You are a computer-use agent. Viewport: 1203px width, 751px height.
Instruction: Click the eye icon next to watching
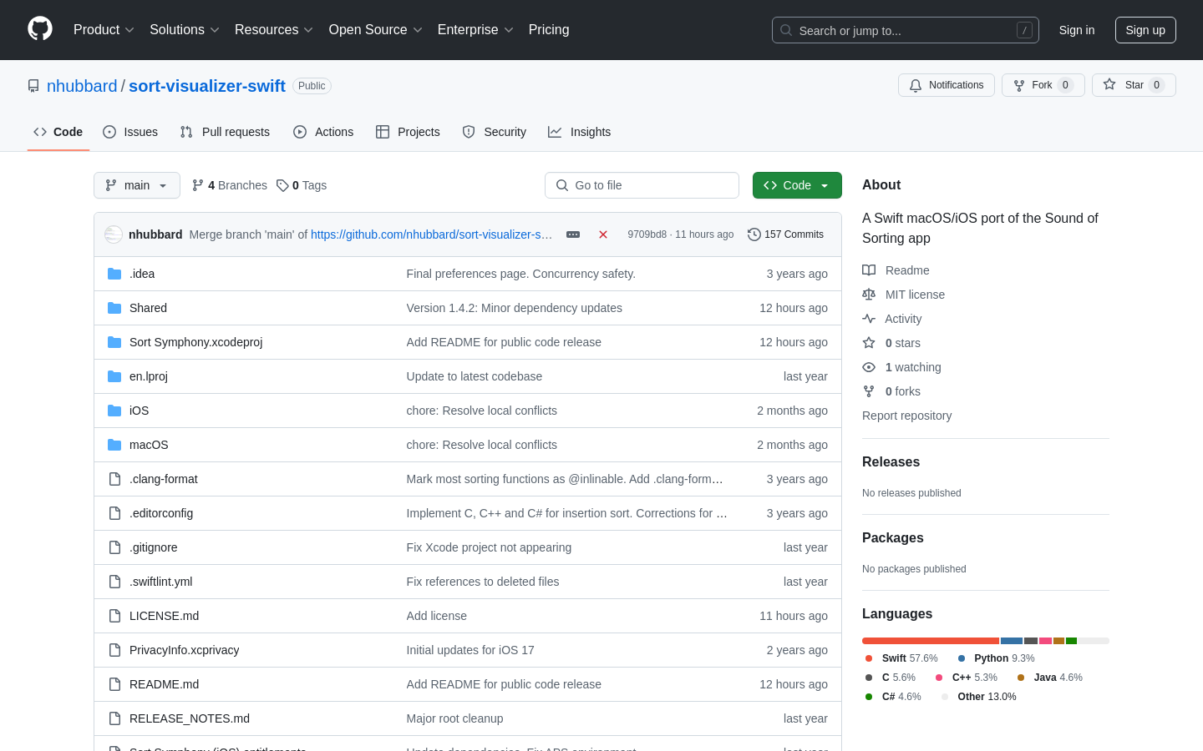tap(869, 367)
